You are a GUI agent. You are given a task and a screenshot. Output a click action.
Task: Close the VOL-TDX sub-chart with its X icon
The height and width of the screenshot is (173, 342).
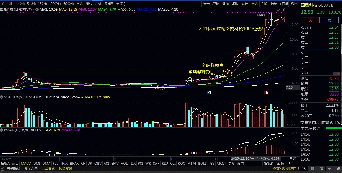tap(1, 97)
